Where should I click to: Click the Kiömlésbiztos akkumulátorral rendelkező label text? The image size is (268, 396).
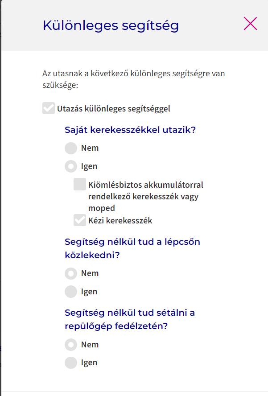click(x=146, y=196)
